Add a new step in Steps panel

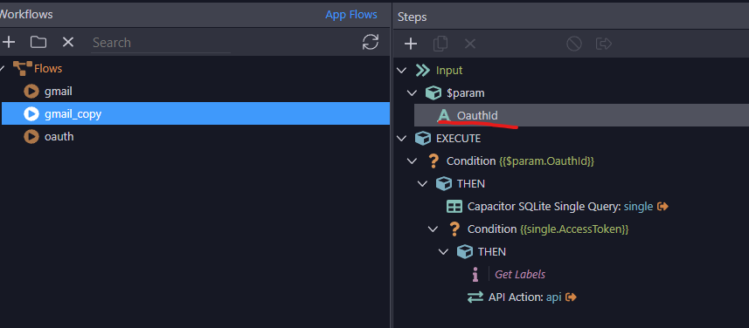tap(411, 44)
